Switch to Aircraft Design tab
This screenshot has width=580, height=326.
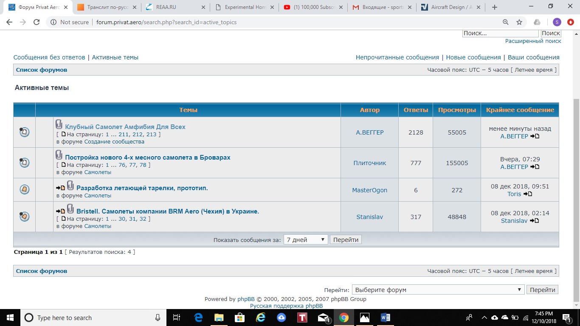coord(451,7)
